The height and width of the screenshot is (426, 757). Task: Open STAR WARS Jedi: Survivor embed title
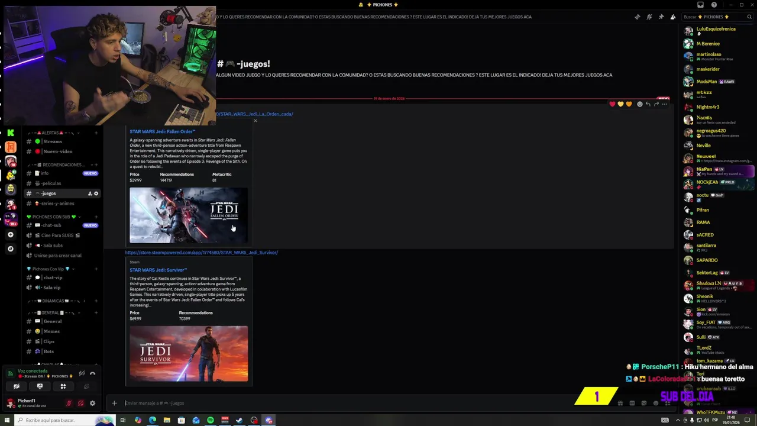[x=158, y=270]
